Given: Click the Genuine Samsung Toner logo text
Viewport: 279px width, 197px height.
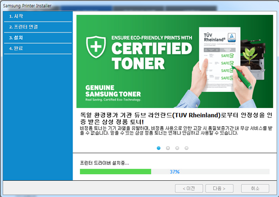Looking at the screenshot, I should (x=109, y=91).
